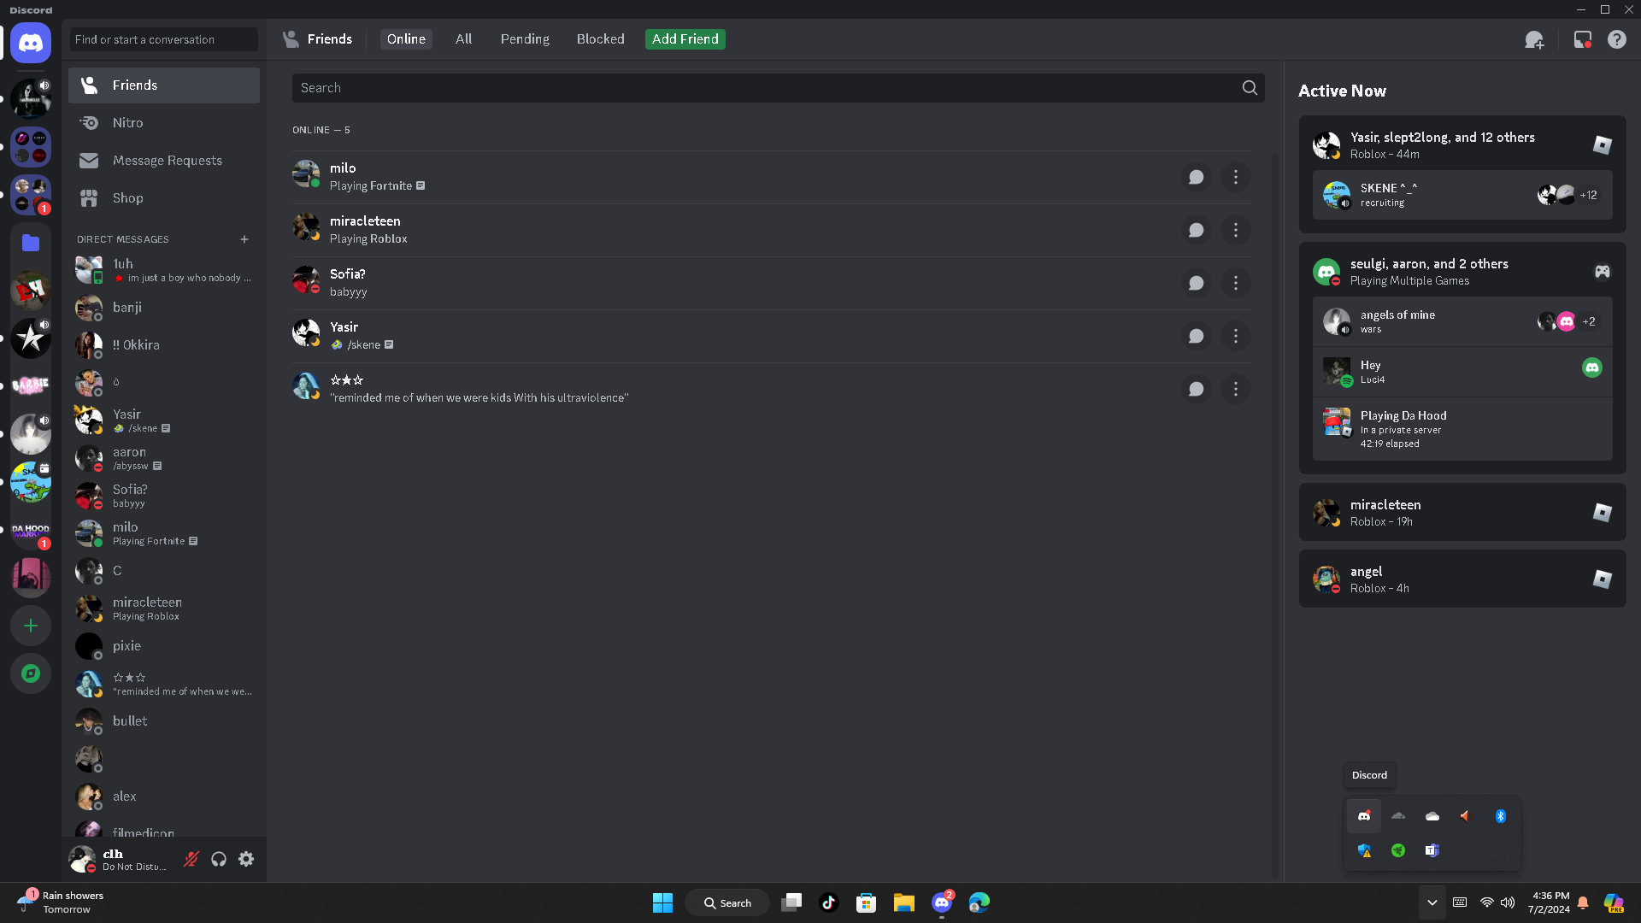The height and width of the screenshot is (923, 1641).
Task: Toggle deafen headphones in user panel
Action: [219, 859]
